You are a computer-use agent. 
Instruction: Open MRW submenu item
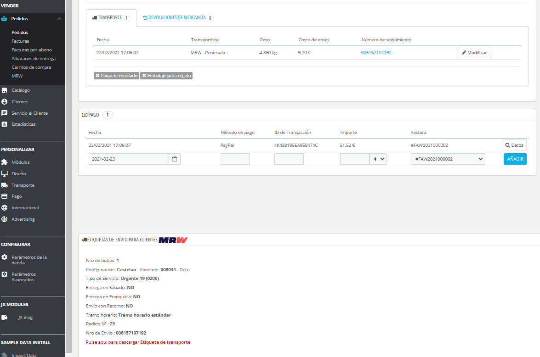tap(17, 76)
